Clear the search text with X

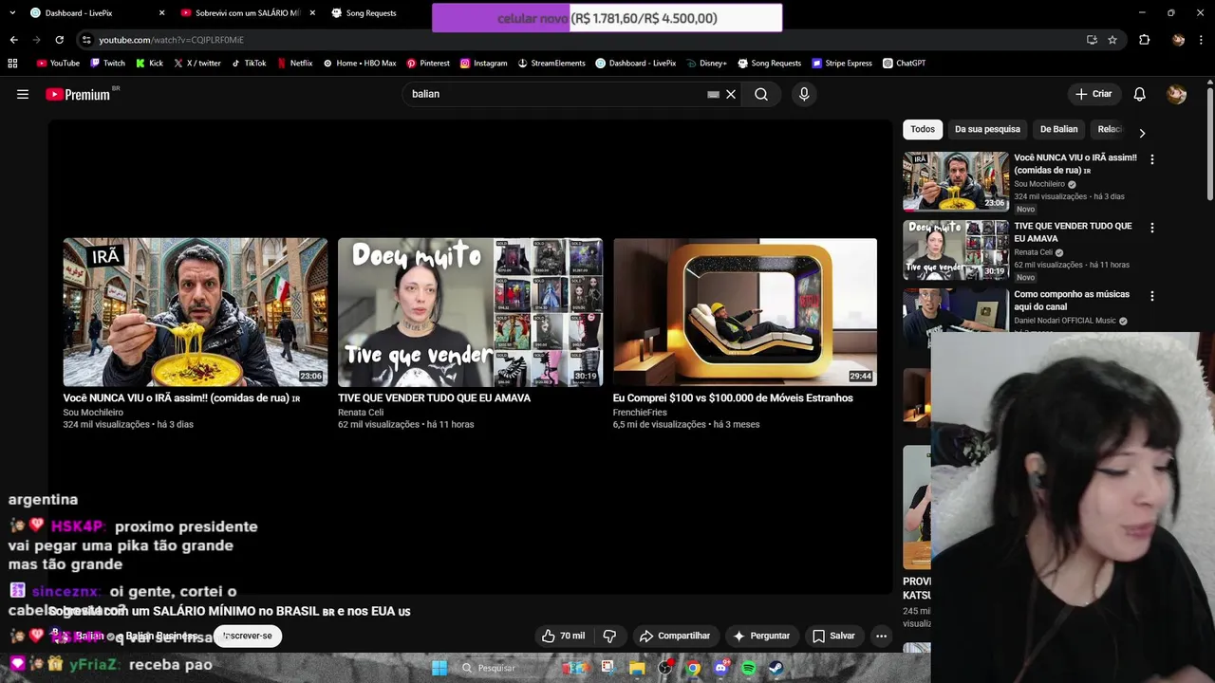(x=731, y=94)
